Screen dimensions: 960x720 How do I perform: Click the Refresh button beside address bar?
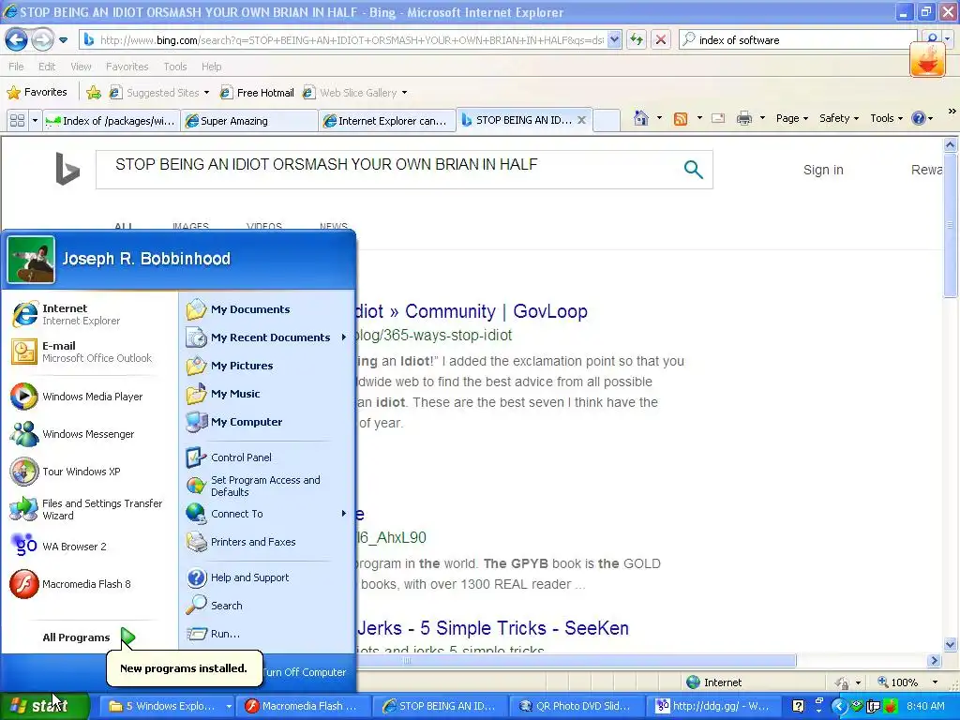(x=637, y=39)
